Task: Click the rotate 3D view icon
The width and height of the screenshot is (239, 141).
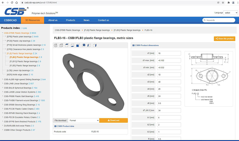Action: coord(56,45)
